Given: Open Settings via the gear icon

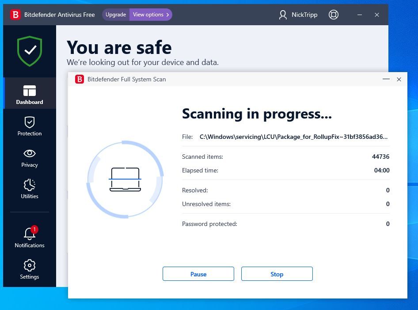Looking at the screenshot, I should click(x=30, y=265).
